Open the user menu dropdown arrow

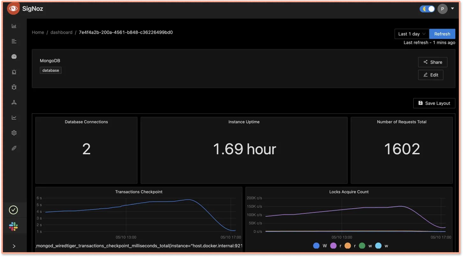[x=452, y=9]
